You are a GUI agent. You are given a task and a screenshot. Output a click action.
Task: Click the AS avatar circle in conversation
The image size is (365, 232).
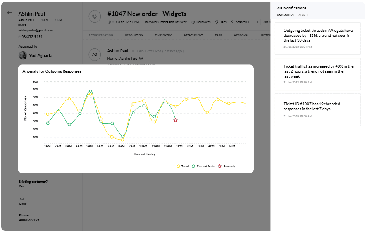pyautogui.click(x=95, y=55)
